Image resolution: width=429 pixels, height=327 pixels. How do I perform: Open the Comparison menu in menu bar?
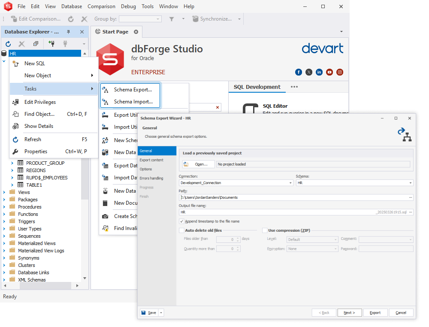coord(101,6)
